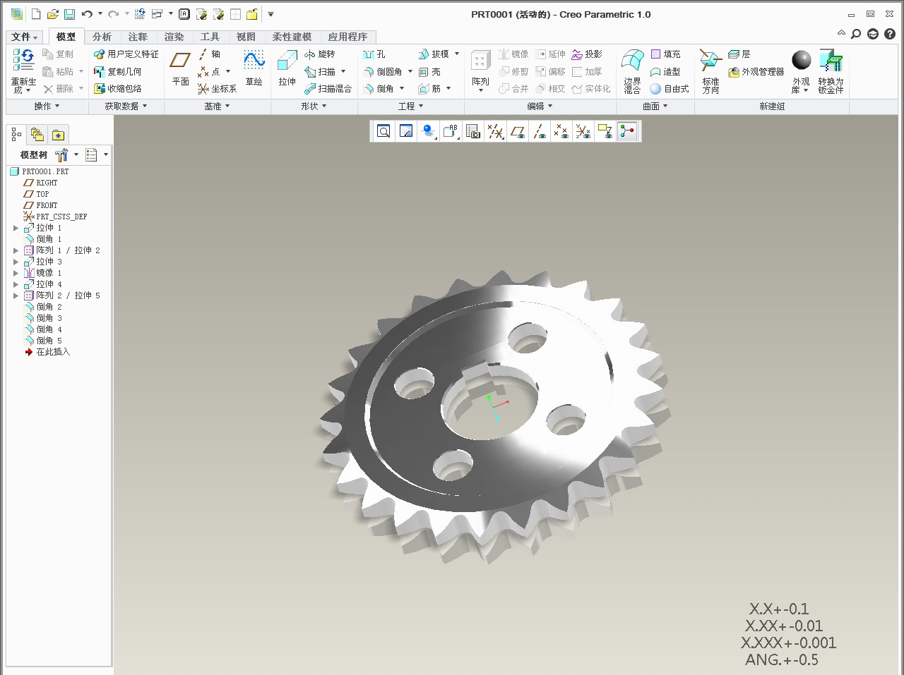Screen dimensions: 904x675
Task: Click the 拉伸 (Extrude) tool icon
Action: [287, 61]
